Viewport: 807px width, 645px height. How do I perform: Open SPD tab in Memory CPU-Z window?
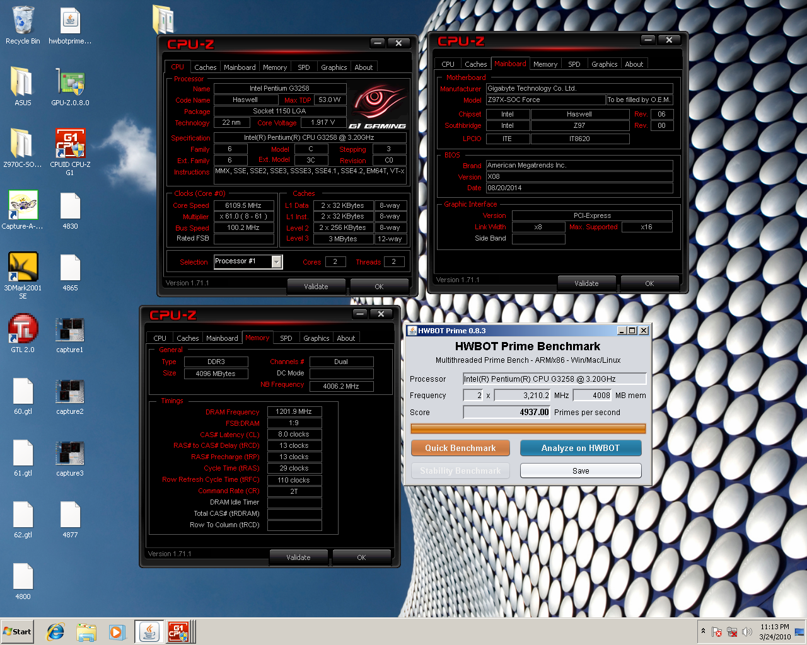tap(286, 338)
